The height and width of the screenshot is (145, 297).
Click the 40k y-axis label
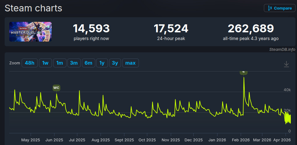point(287,90)
